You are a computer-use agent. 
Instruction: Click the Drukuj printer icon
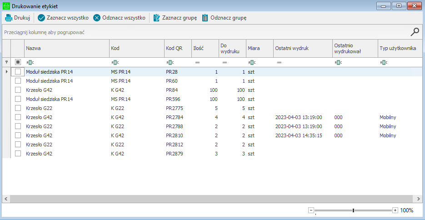[8, 18]
